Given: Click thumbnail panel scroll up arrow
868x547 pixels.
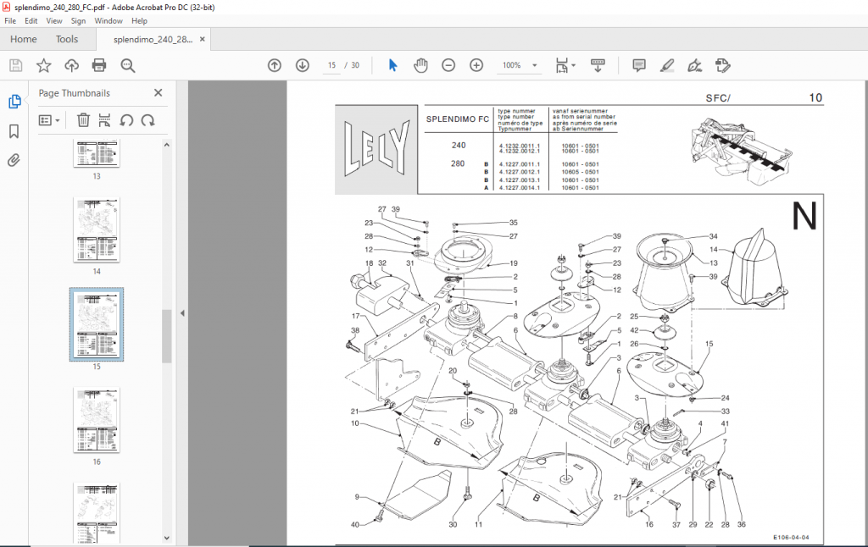Looking at the screenshot, I should [167, 144].
